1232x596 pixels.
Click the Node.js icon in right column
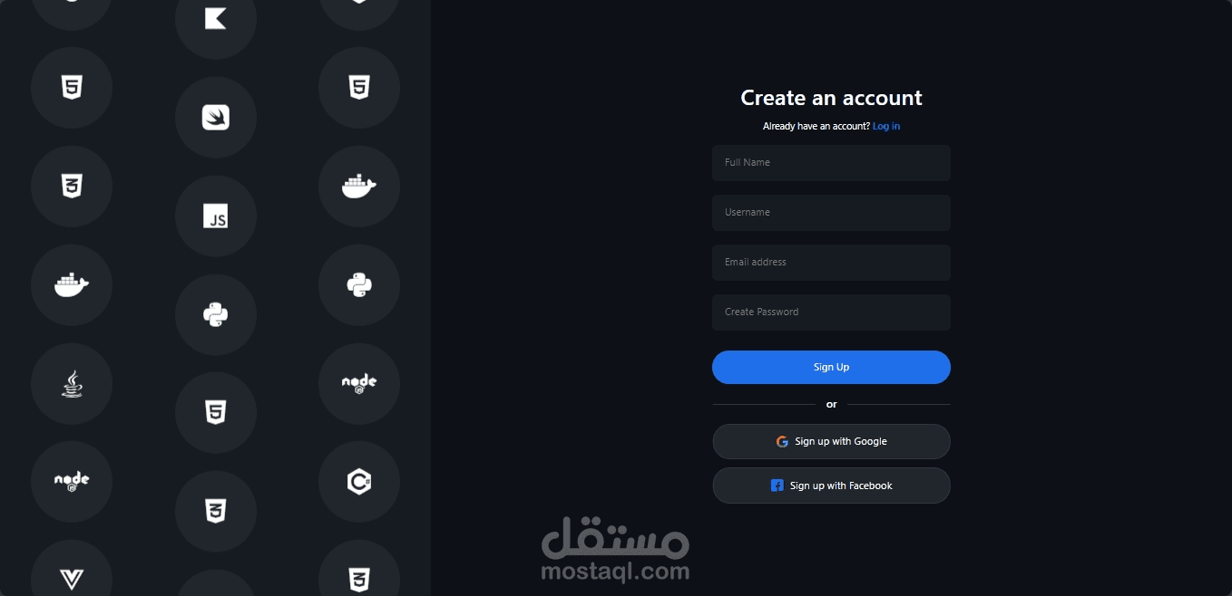[x=359, y=384]
